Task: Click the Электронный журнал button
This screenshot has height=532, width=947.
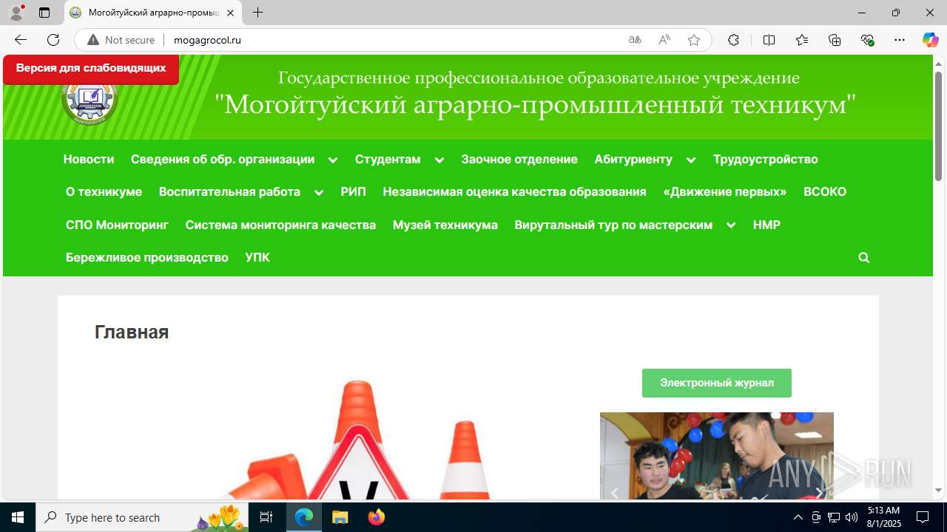Action: tap(717, 383)
